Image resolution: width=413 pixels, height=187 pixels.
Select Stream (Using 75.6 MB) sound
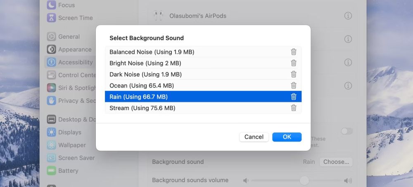[142, 108]
